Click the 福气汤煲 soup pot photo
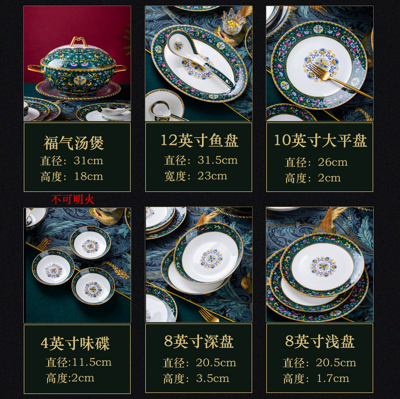The image size is (400, 399). (77, 63)
